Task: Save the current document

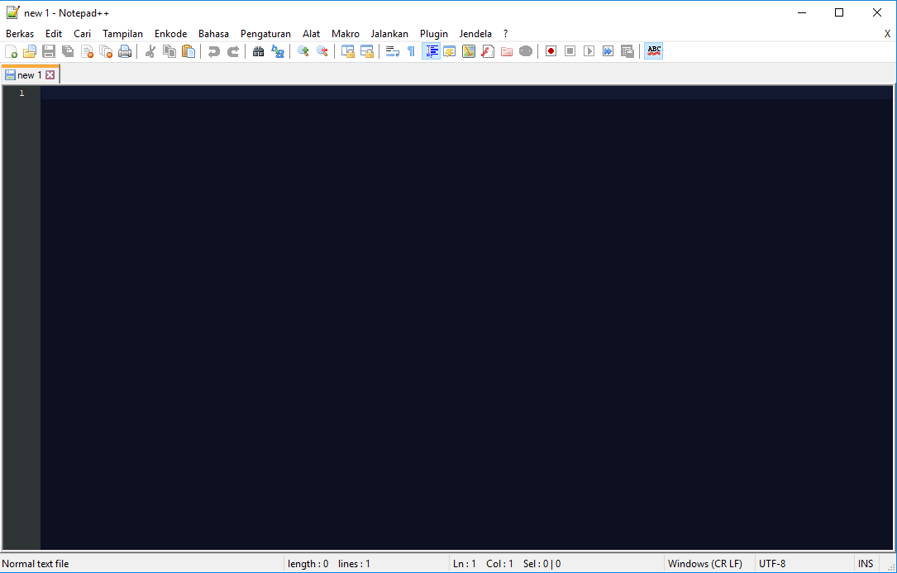Action: point(48,50)
